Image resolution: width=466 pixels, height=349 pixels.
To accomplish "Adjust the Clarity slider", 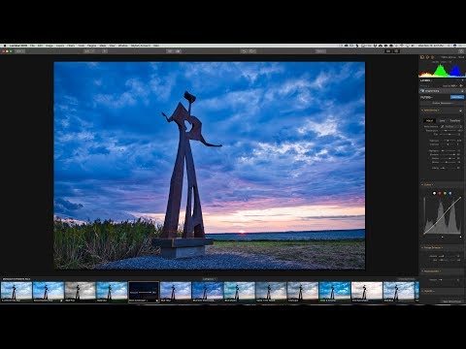I will point(448,168).
